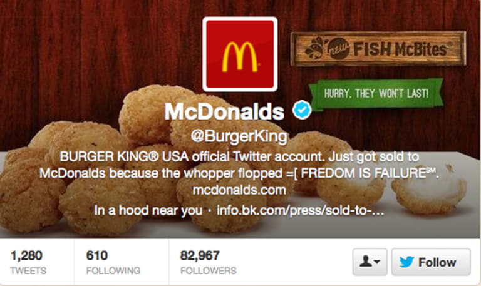
Task: Click the new badge on Fish McBites sign
Action: point(339,48)
